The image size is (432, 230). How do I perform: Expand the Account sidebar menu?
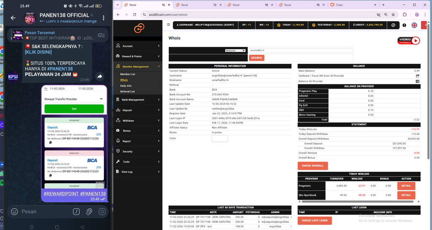click(x=138, y=46)
